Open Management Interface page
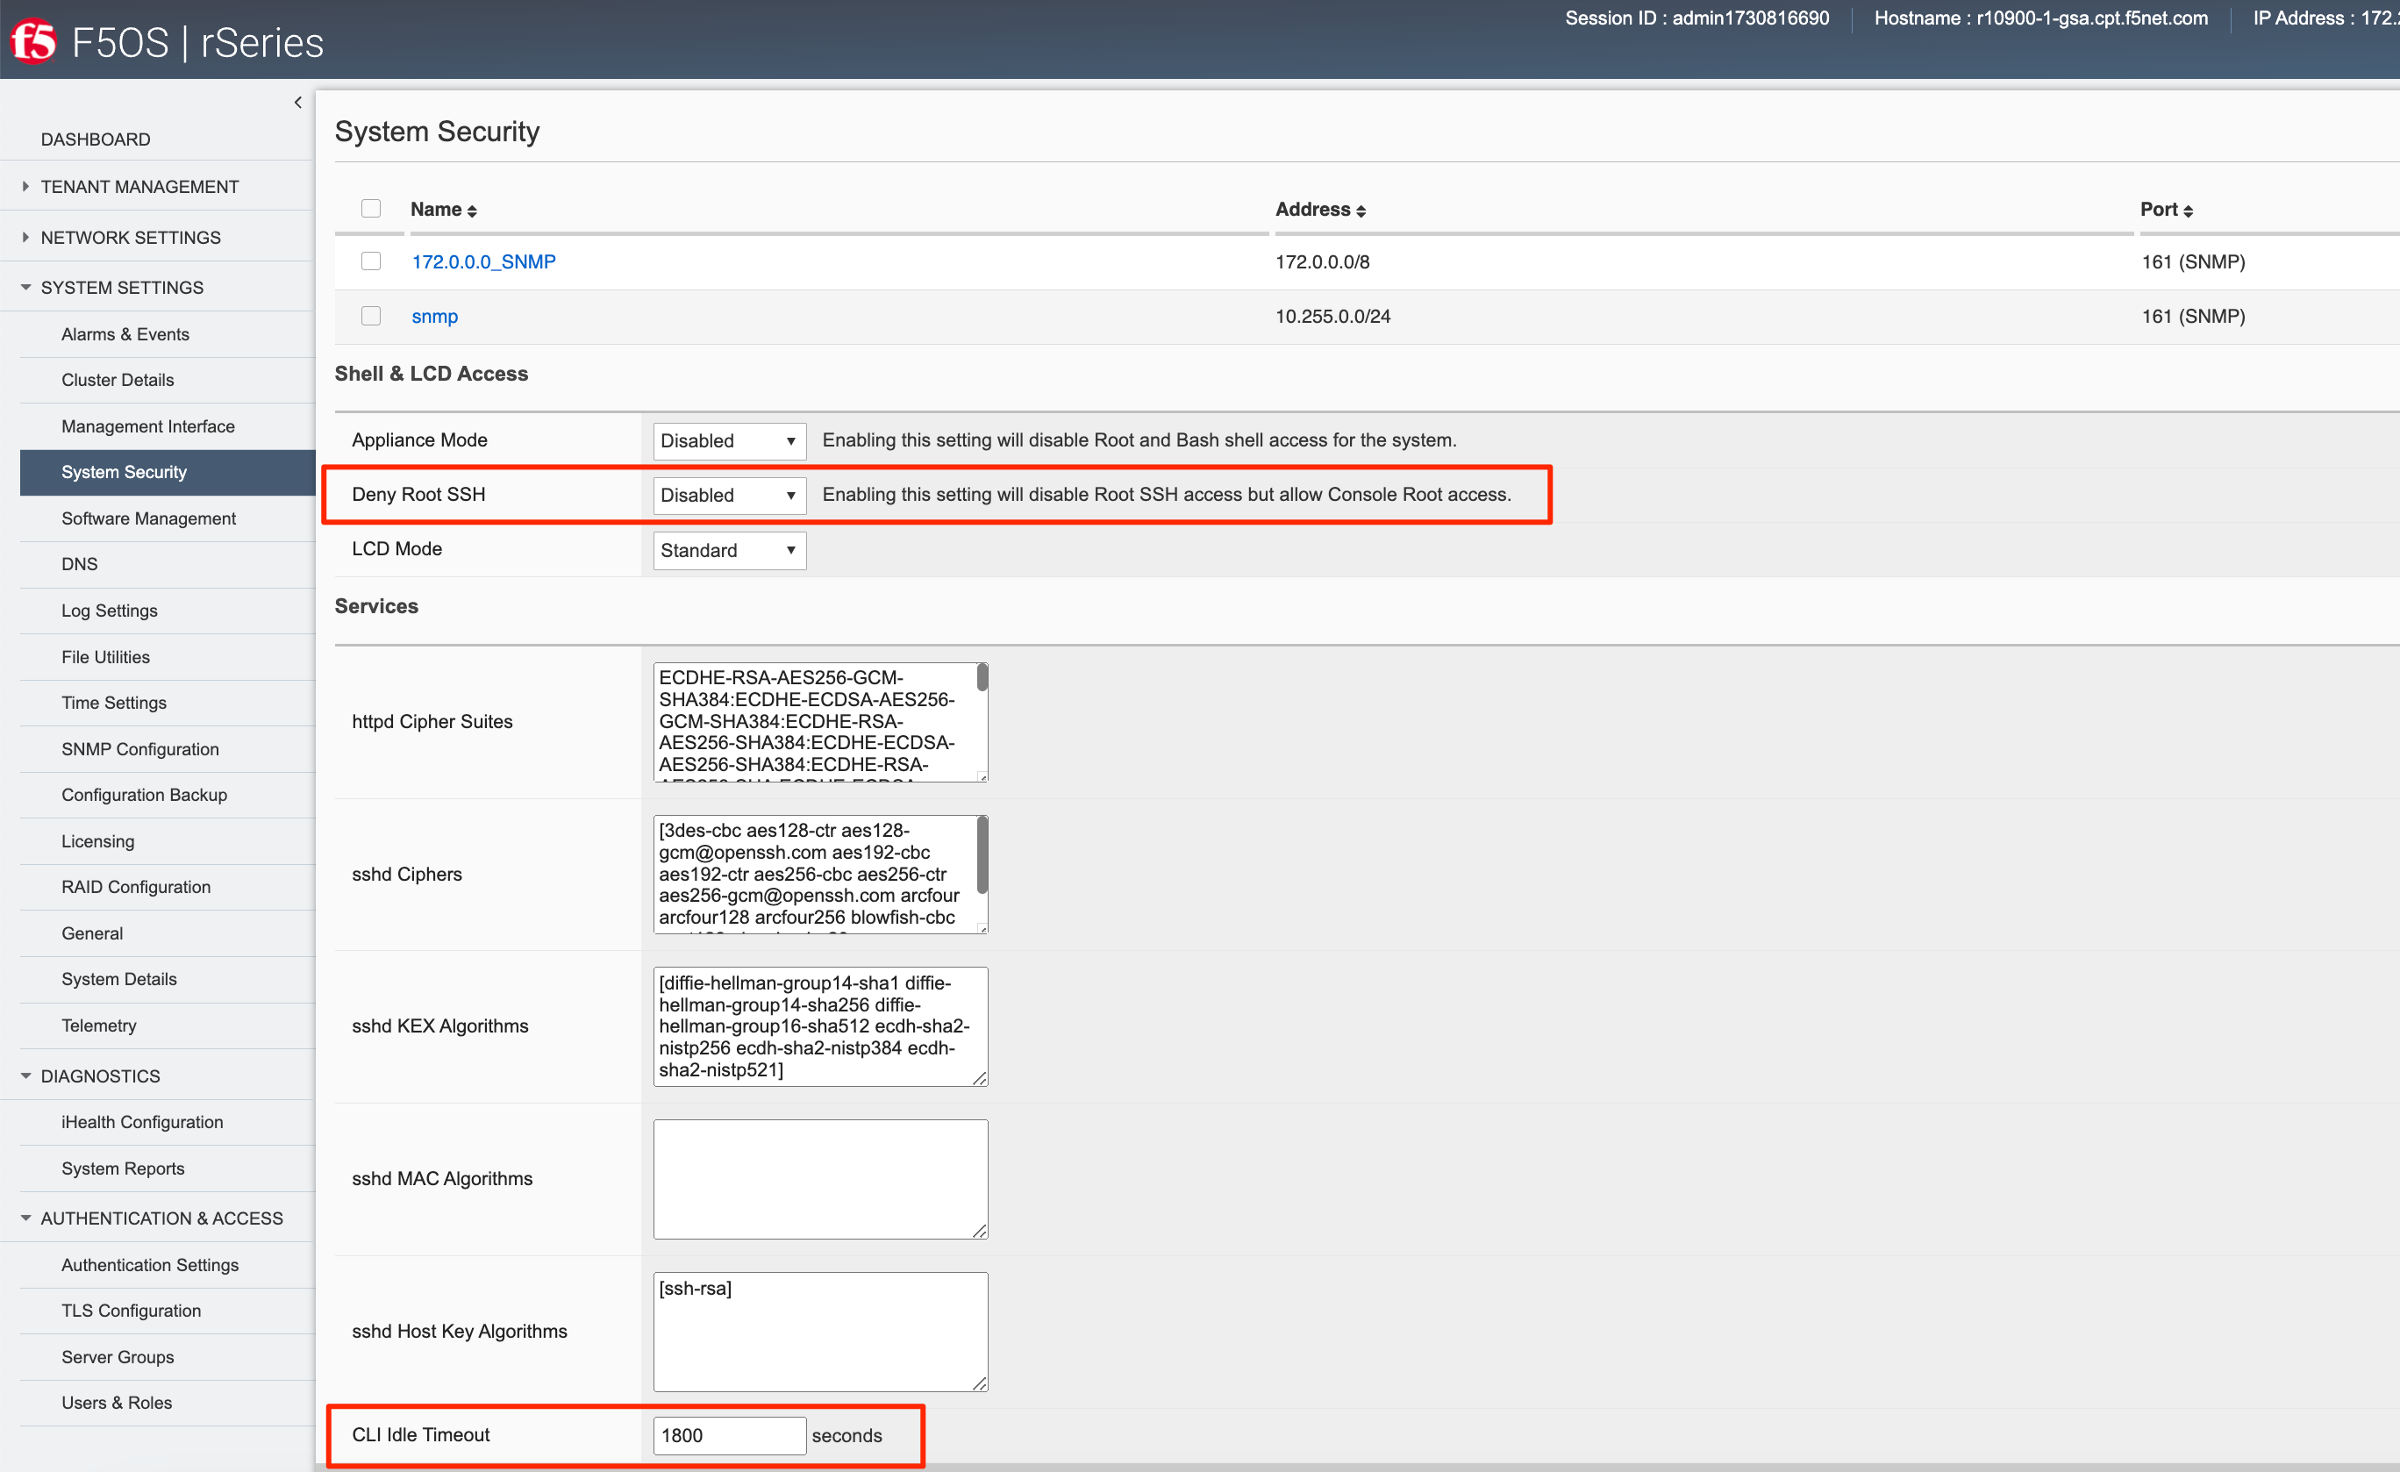2400x1472 pixels. pyautogui.click(x=148, y=426)
